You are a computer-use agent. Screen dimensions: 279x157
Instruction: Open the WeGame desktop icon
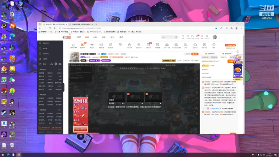pyautogui.click(x=12, y=113)
